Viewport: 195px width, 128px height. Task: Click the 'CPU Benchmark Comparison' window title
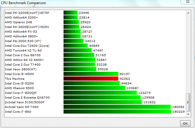23,3
